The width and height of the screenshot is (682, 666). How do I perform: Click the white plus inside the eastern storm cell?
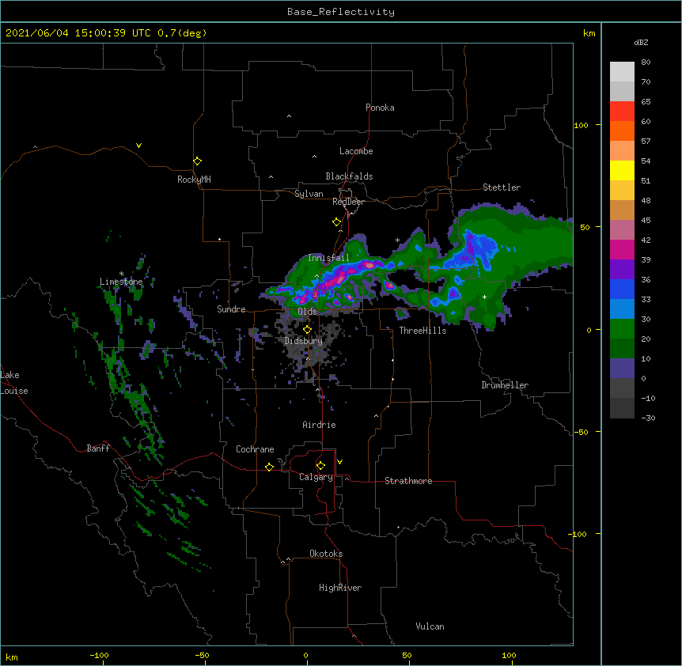point(484,297)
